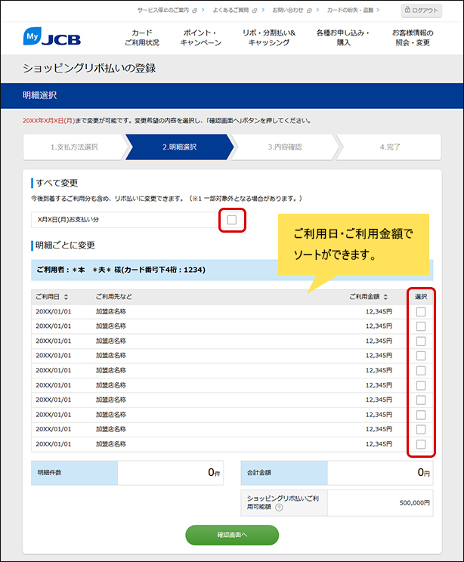Open the サービス停止のご案内 link
The height and width of the screenshot is (562, 464).
(x=163, y=11)
